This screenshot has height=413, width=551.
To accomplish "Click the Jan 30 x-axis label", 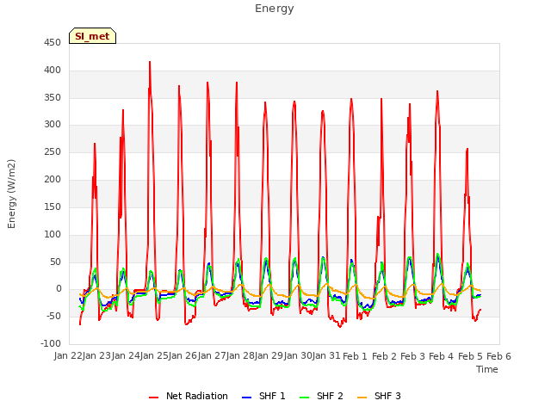I will click(x=298, y=356).
